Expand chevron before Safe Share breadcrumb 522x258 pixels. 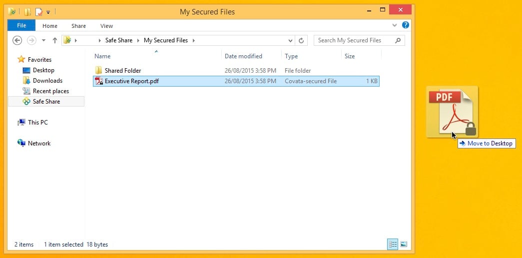pos(100,40)
